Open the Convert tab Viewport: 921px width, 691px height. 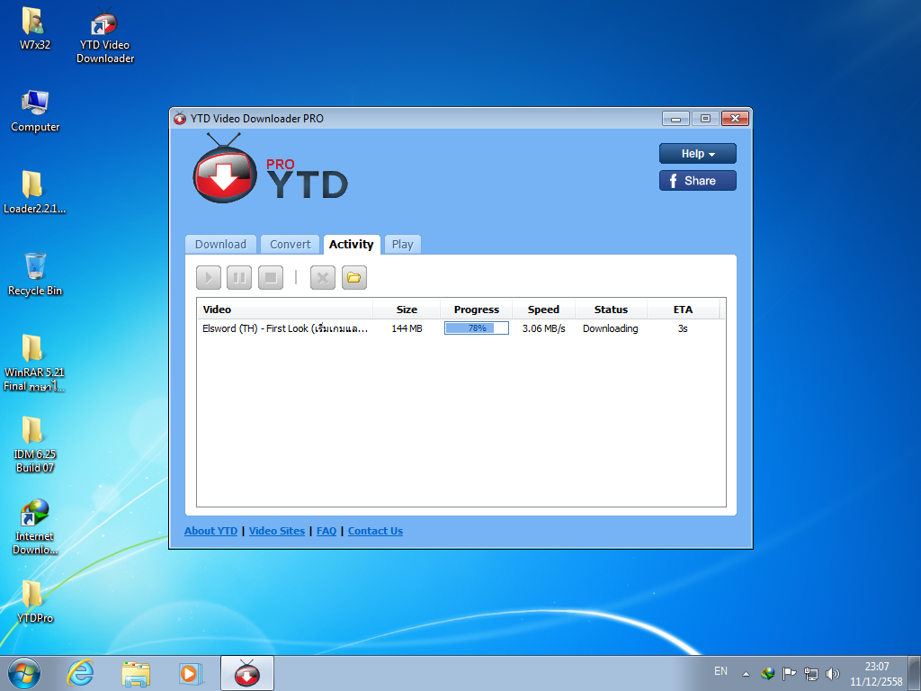[290, 244]
